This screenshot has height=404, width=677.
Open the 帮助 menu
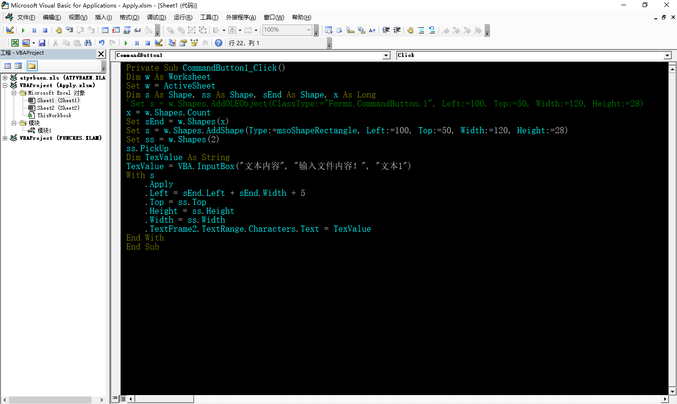coord(302,17)
